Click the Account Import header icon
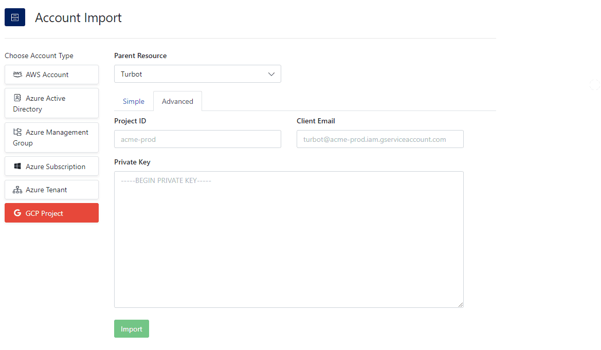601x350 pixels. (x=15, y=17)
